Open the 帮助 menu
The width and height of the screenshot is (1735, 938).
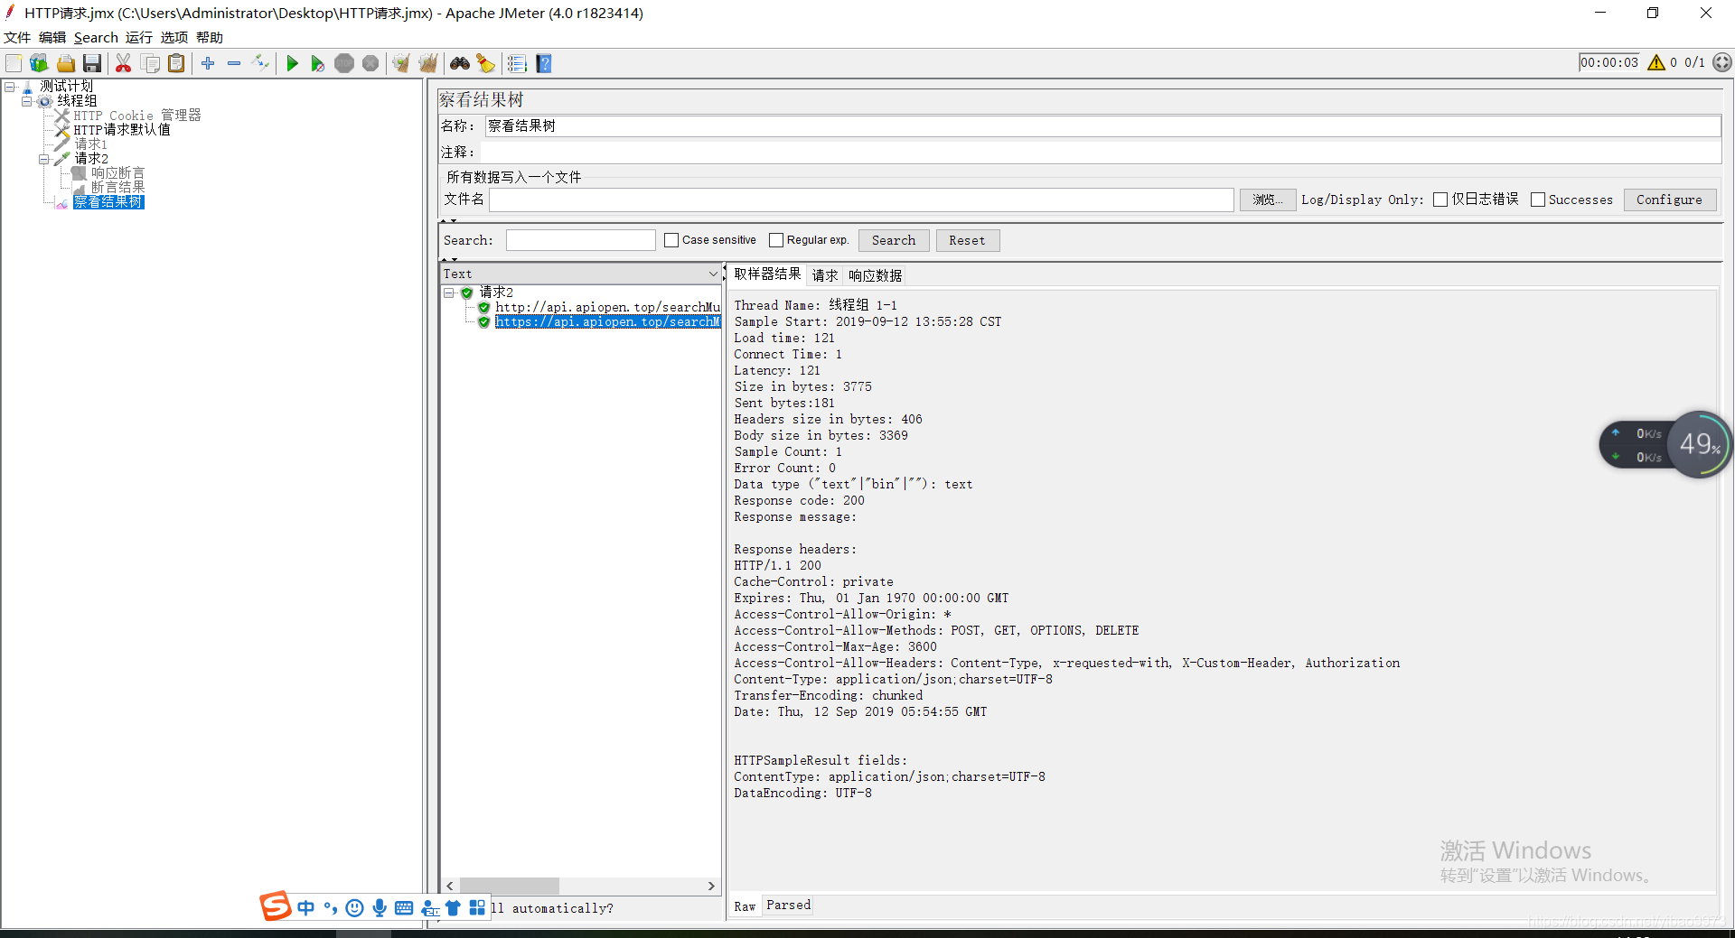pyautogui.click(x=210, y=37)
